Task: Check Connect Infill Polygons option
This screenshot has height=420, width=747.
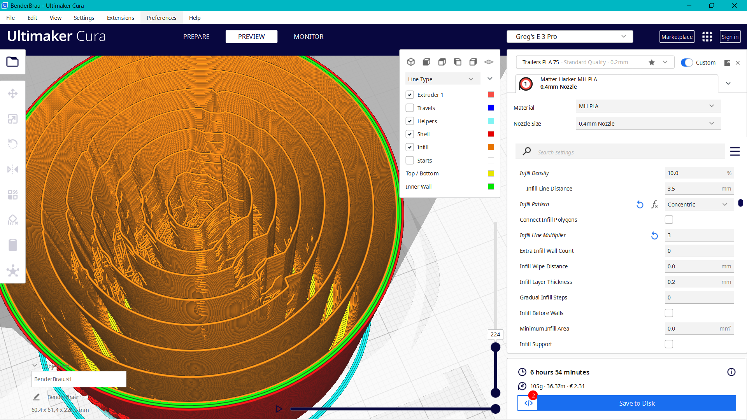Action: coord(669,220)
